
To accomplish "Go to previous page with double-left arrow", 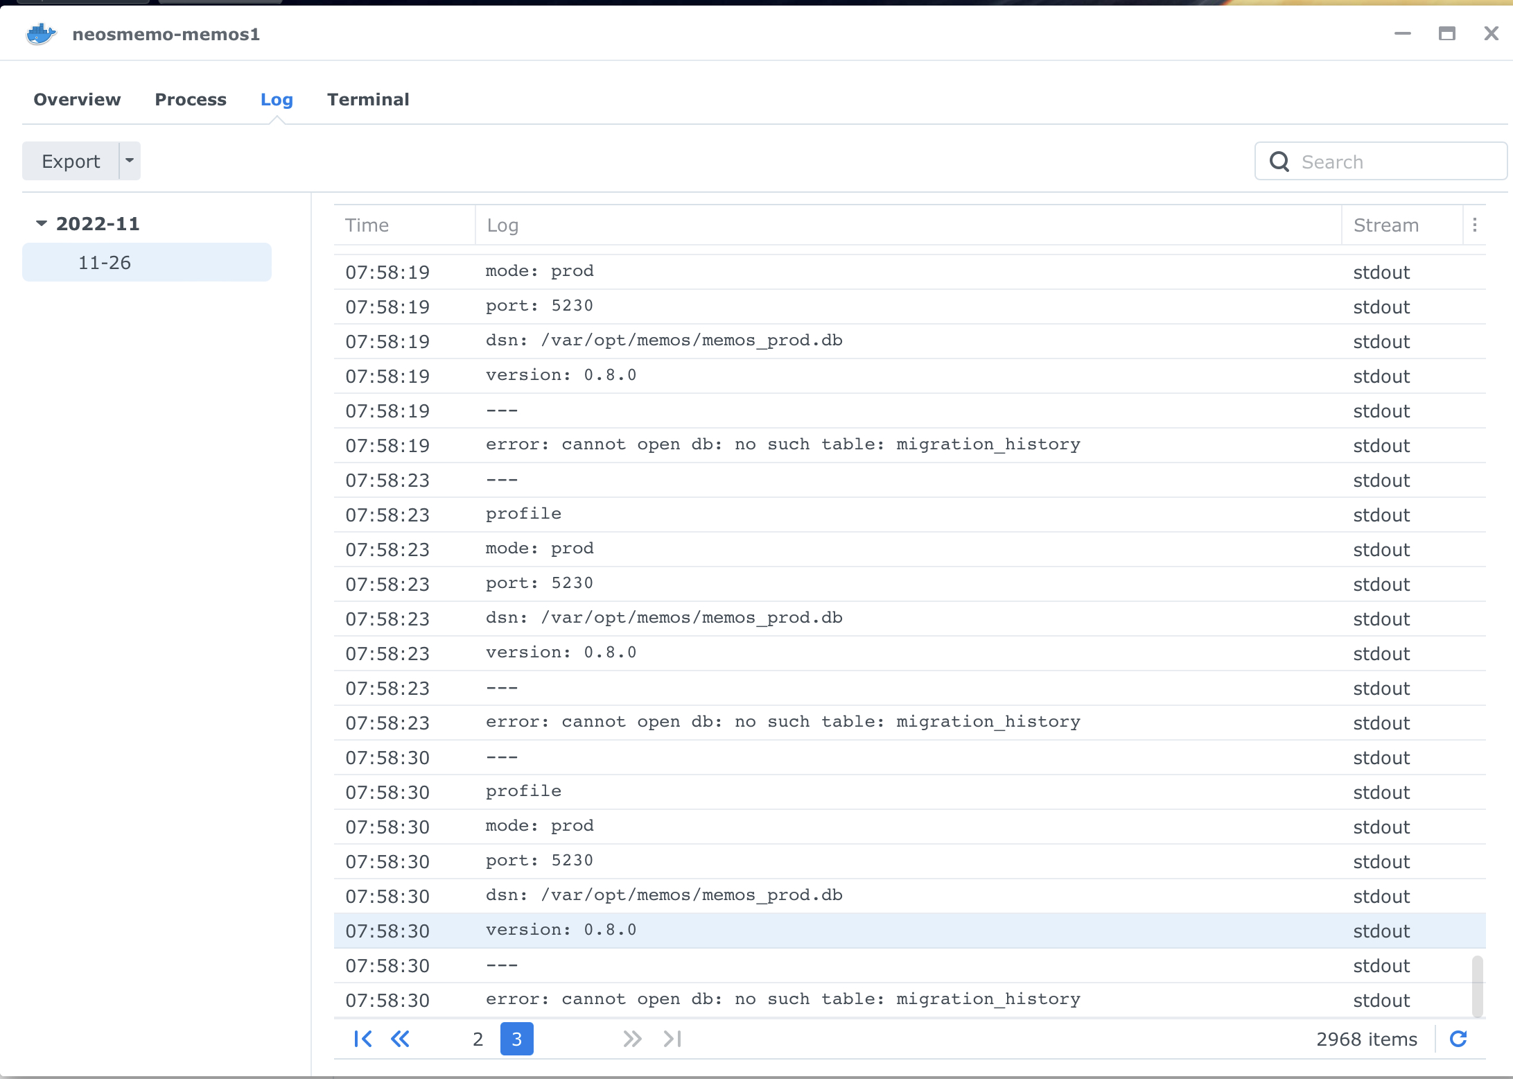I will point(400,1039).
